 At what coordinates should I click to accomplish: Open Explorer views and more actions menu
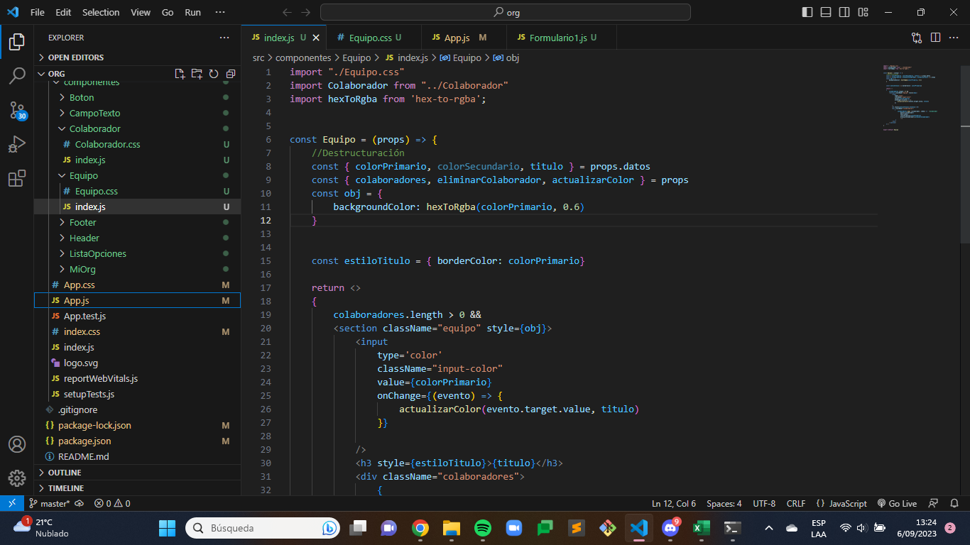tap(224, 38)
